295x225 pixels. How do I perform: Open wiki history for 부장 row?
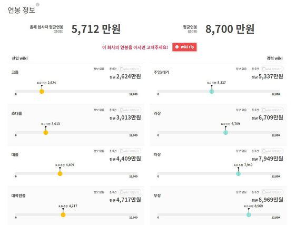(x=272, y=192)
